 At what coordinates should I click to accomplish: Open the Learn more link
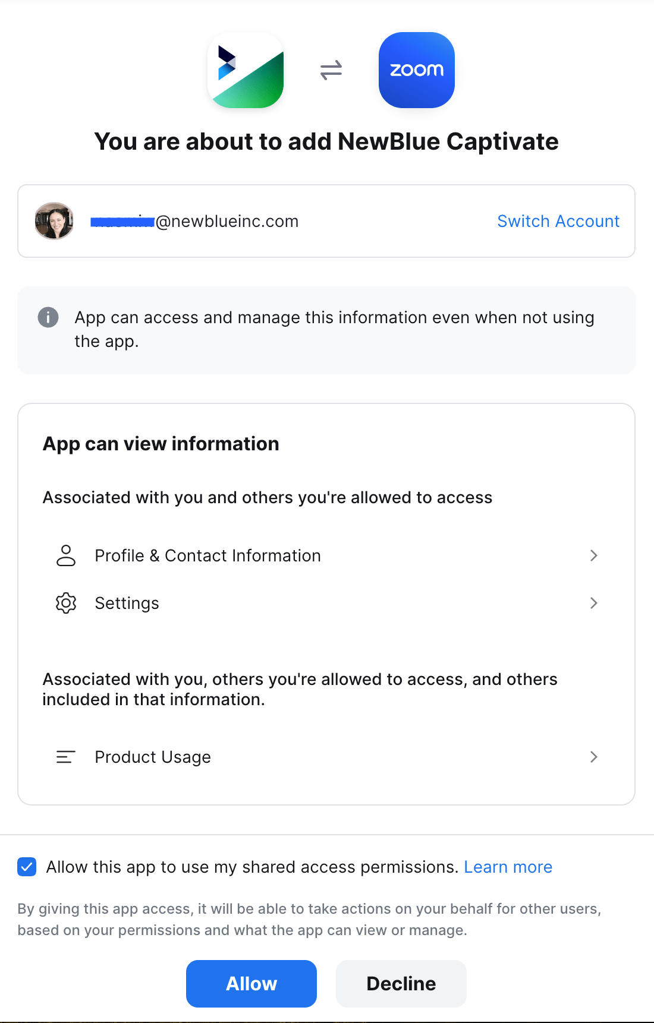click(508, 867)
